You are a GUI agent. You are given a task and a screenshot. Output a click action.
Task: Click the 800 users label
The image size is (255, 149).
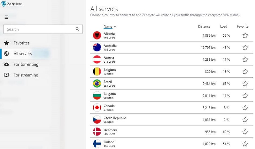tap(109, 134)
